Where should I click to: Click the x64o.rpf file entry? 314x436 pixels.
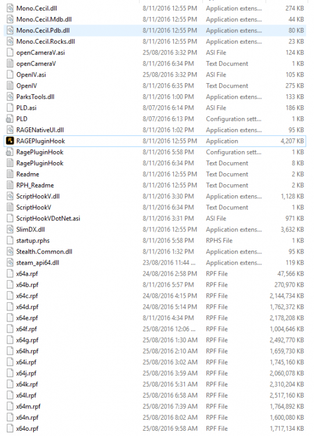(x=156, y=428)
